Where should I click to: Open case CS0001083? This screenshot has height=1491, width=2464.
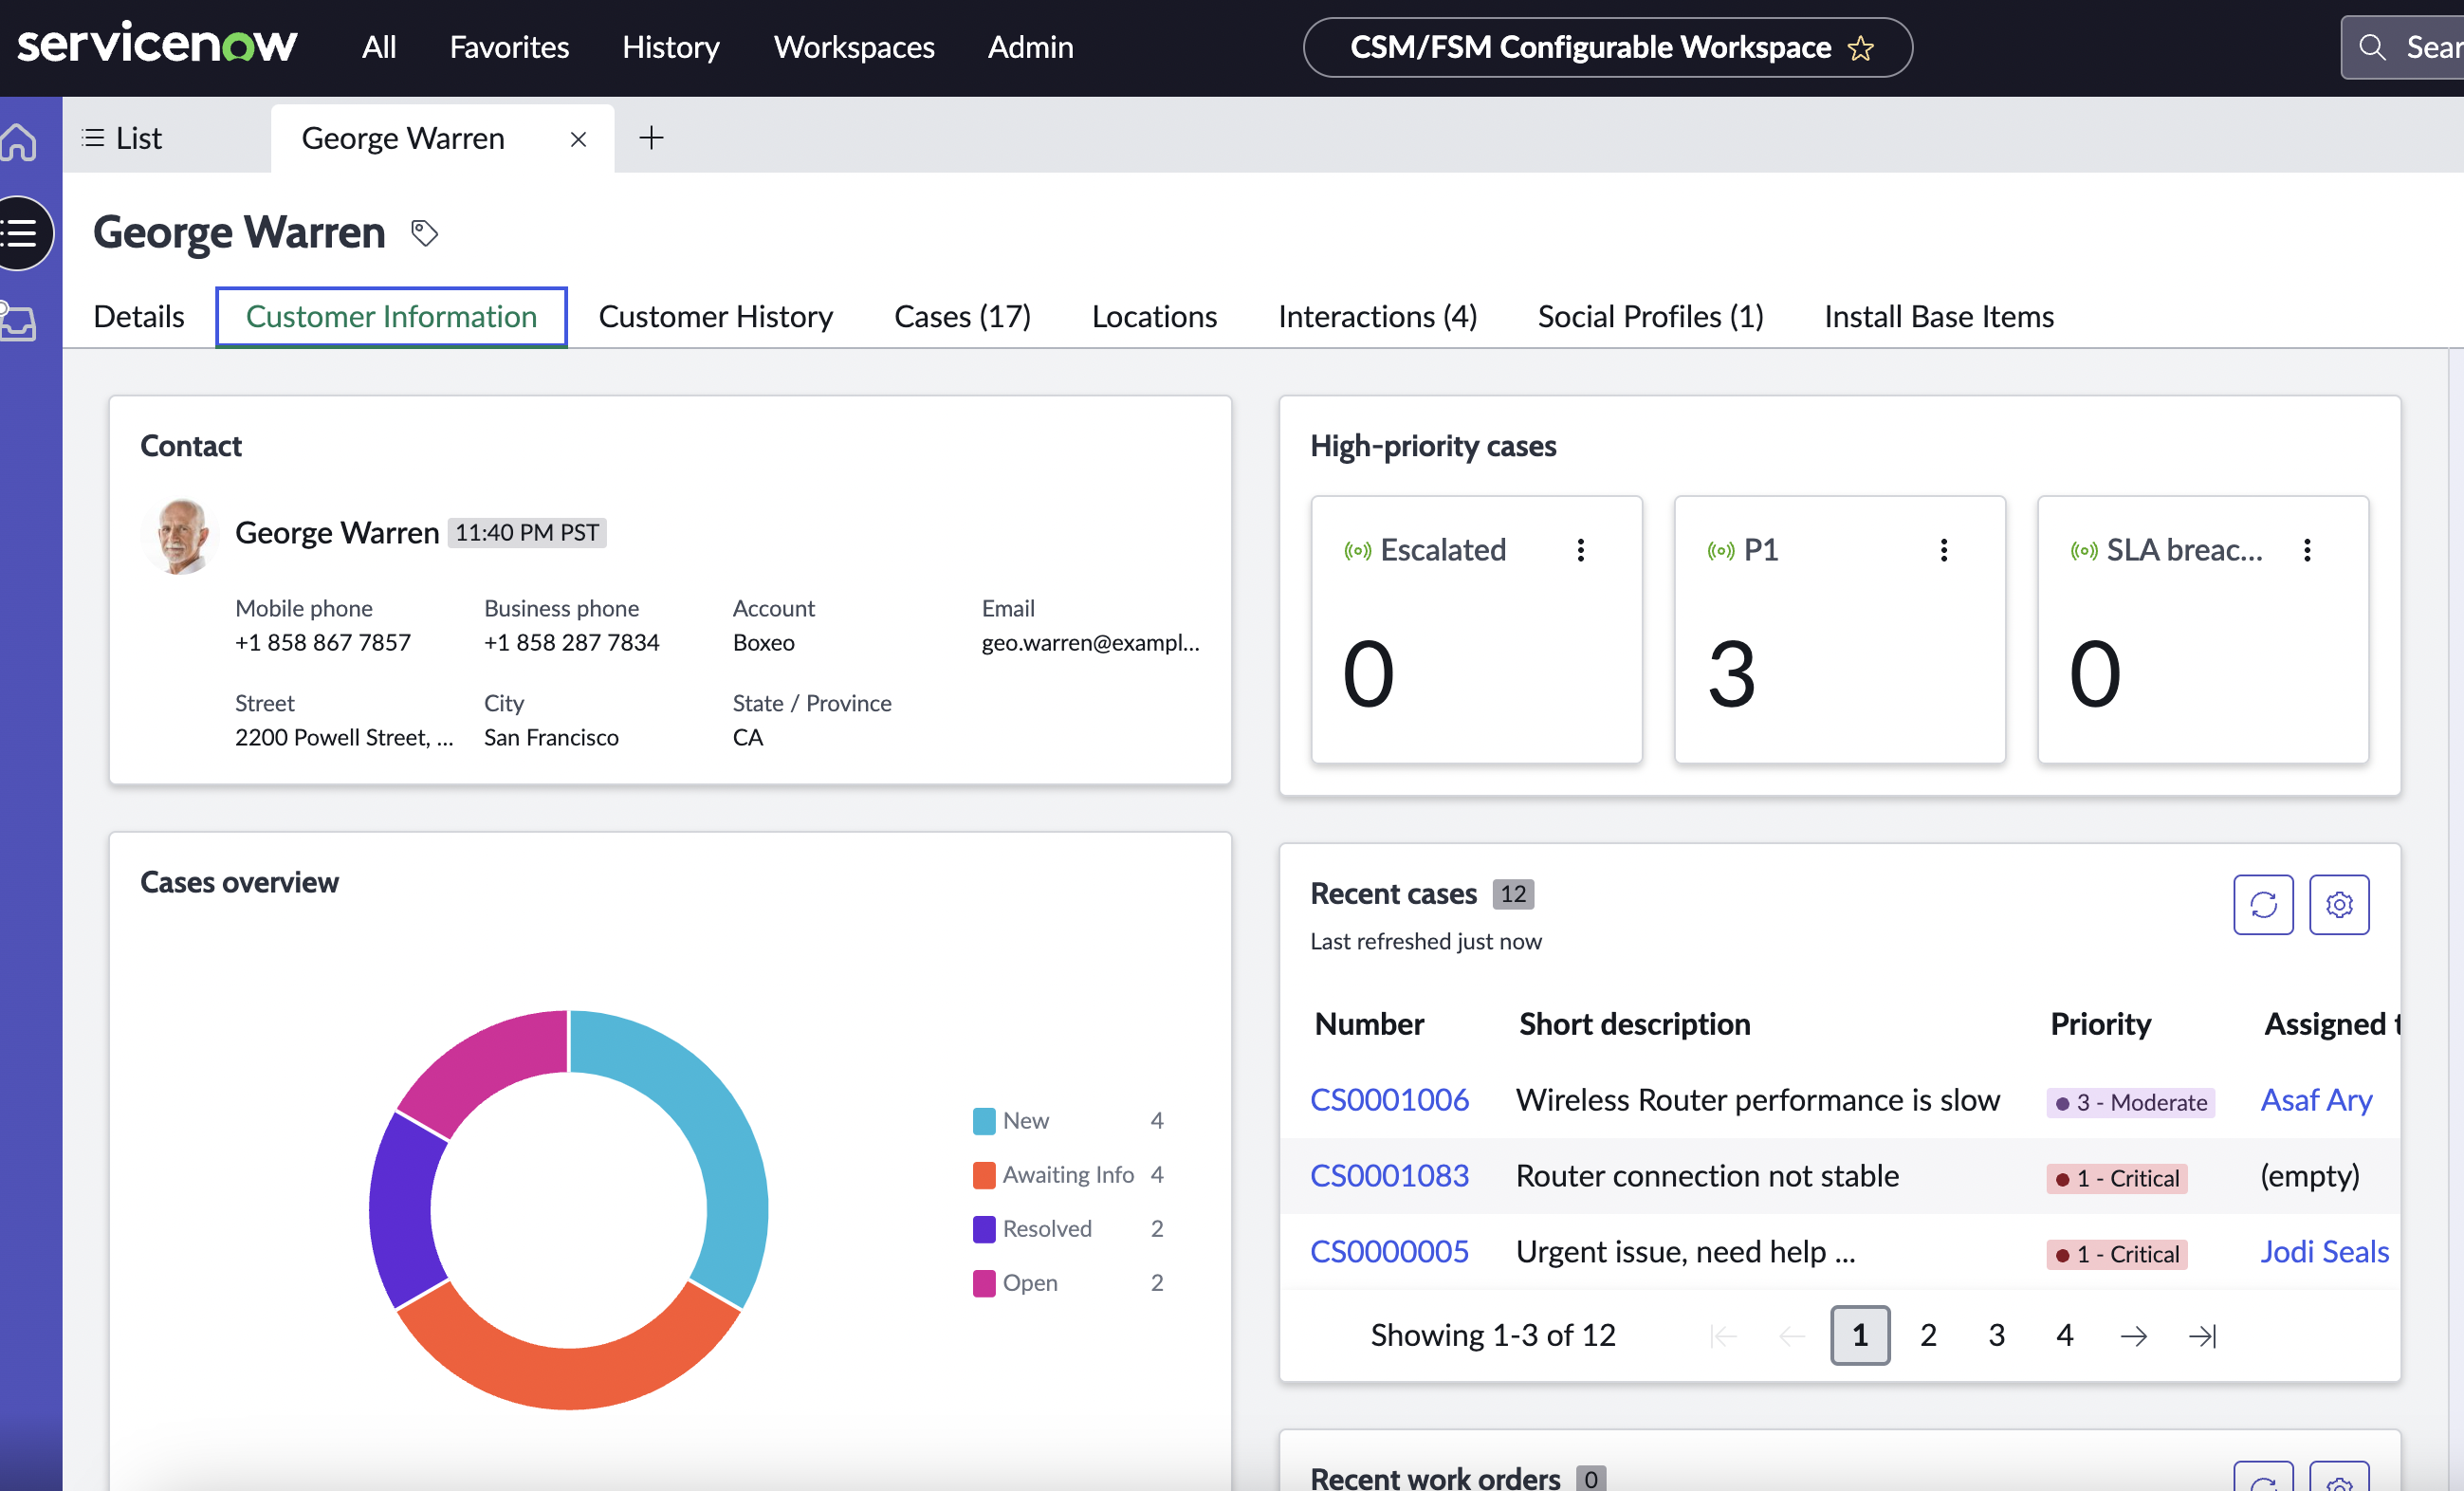point(1389,1176)
